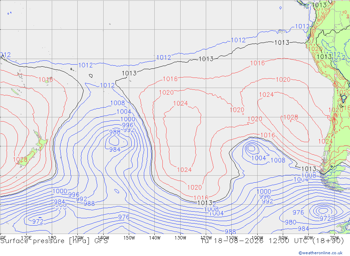Click the 972 label in the low near 170E
Screen dimensions: 350x256
coord(38,221)
